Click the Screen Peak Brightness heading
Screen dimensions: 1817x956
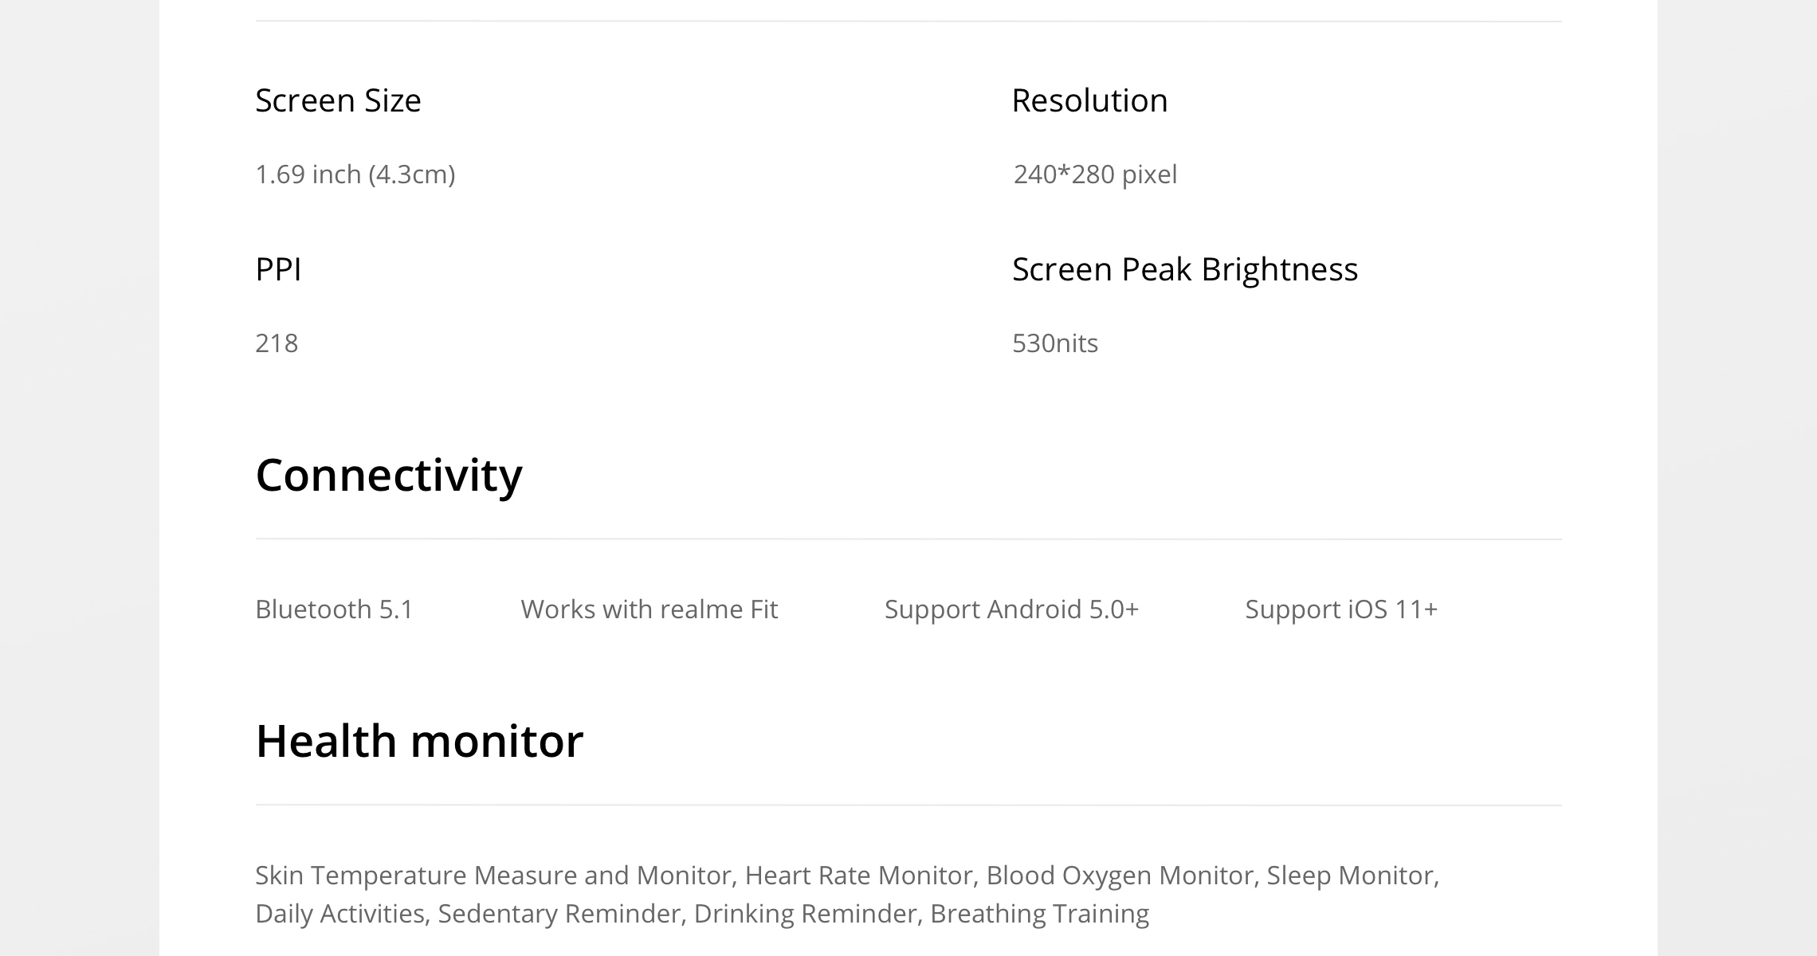coord(1185,270)
